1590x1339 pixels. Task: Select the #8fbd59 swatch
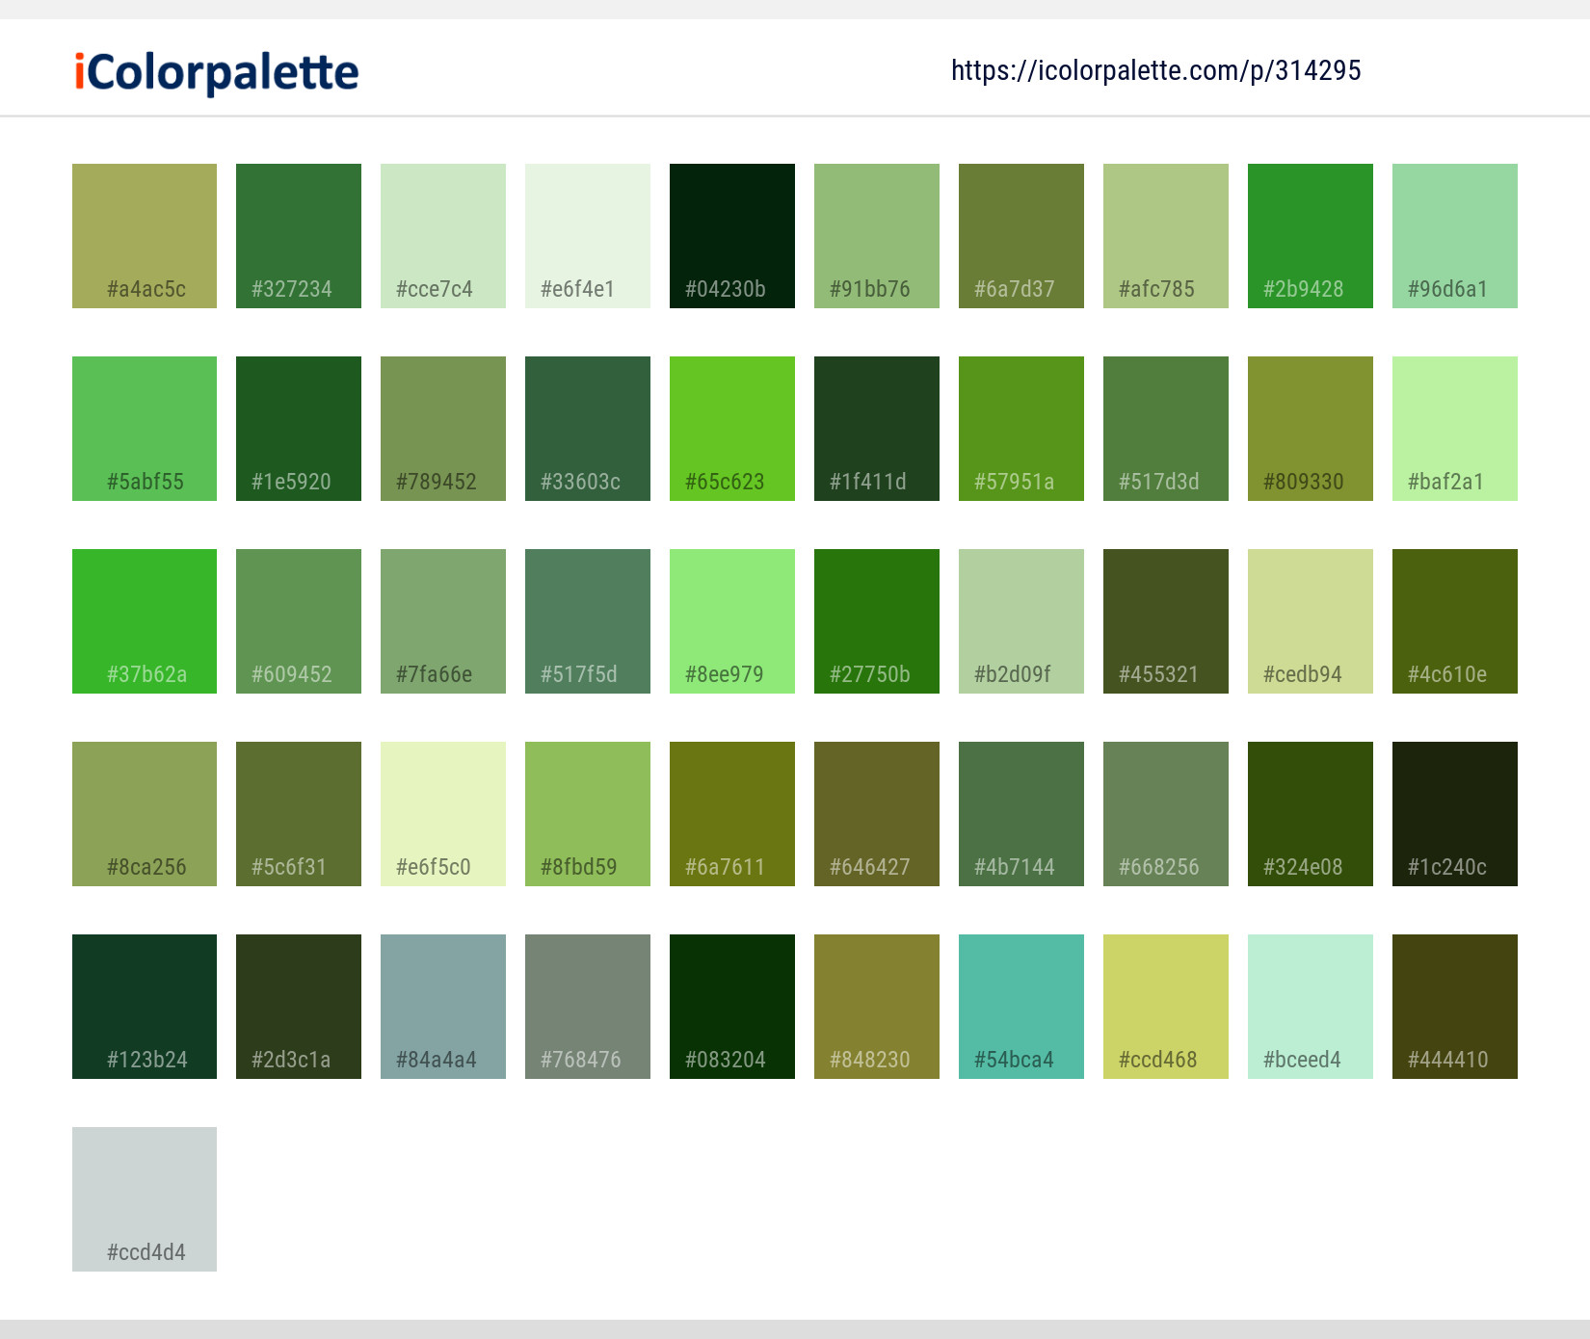pyautogui.click(x=588, y=814)
